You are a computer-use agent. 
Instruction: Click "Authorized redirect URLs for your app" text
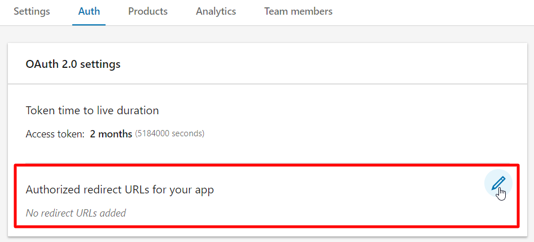coord(120,190)
